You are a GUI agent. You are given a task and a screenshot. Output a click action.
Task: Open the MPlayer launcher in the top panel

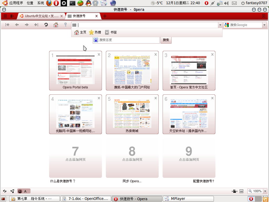[x=104, y=3]
